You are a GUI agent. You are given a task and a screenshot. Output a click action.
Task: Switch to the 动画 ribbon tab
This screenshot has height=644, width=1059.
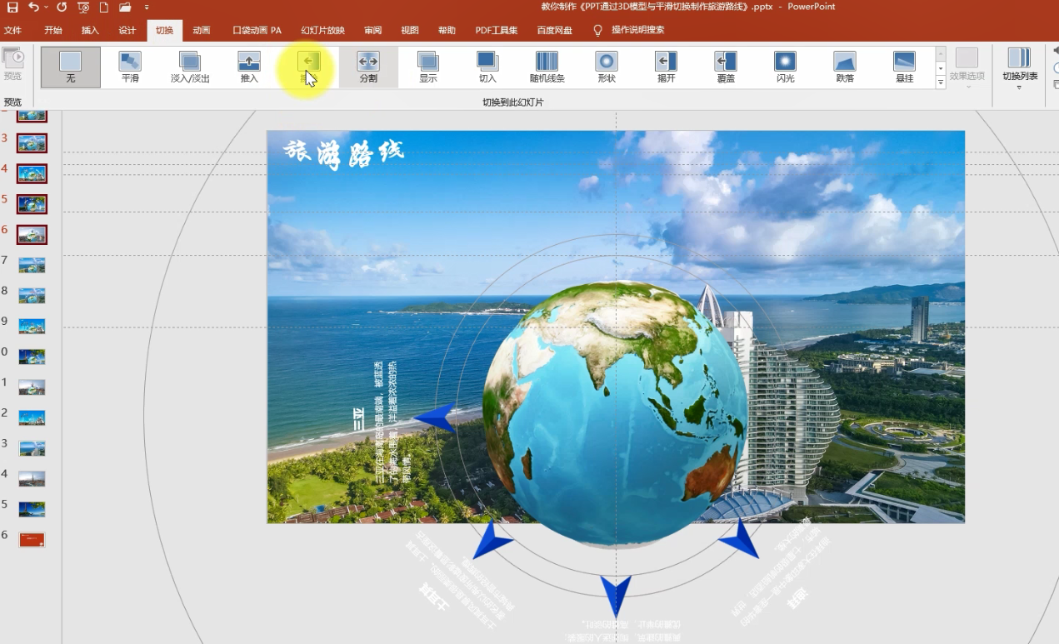click(202, 31)
